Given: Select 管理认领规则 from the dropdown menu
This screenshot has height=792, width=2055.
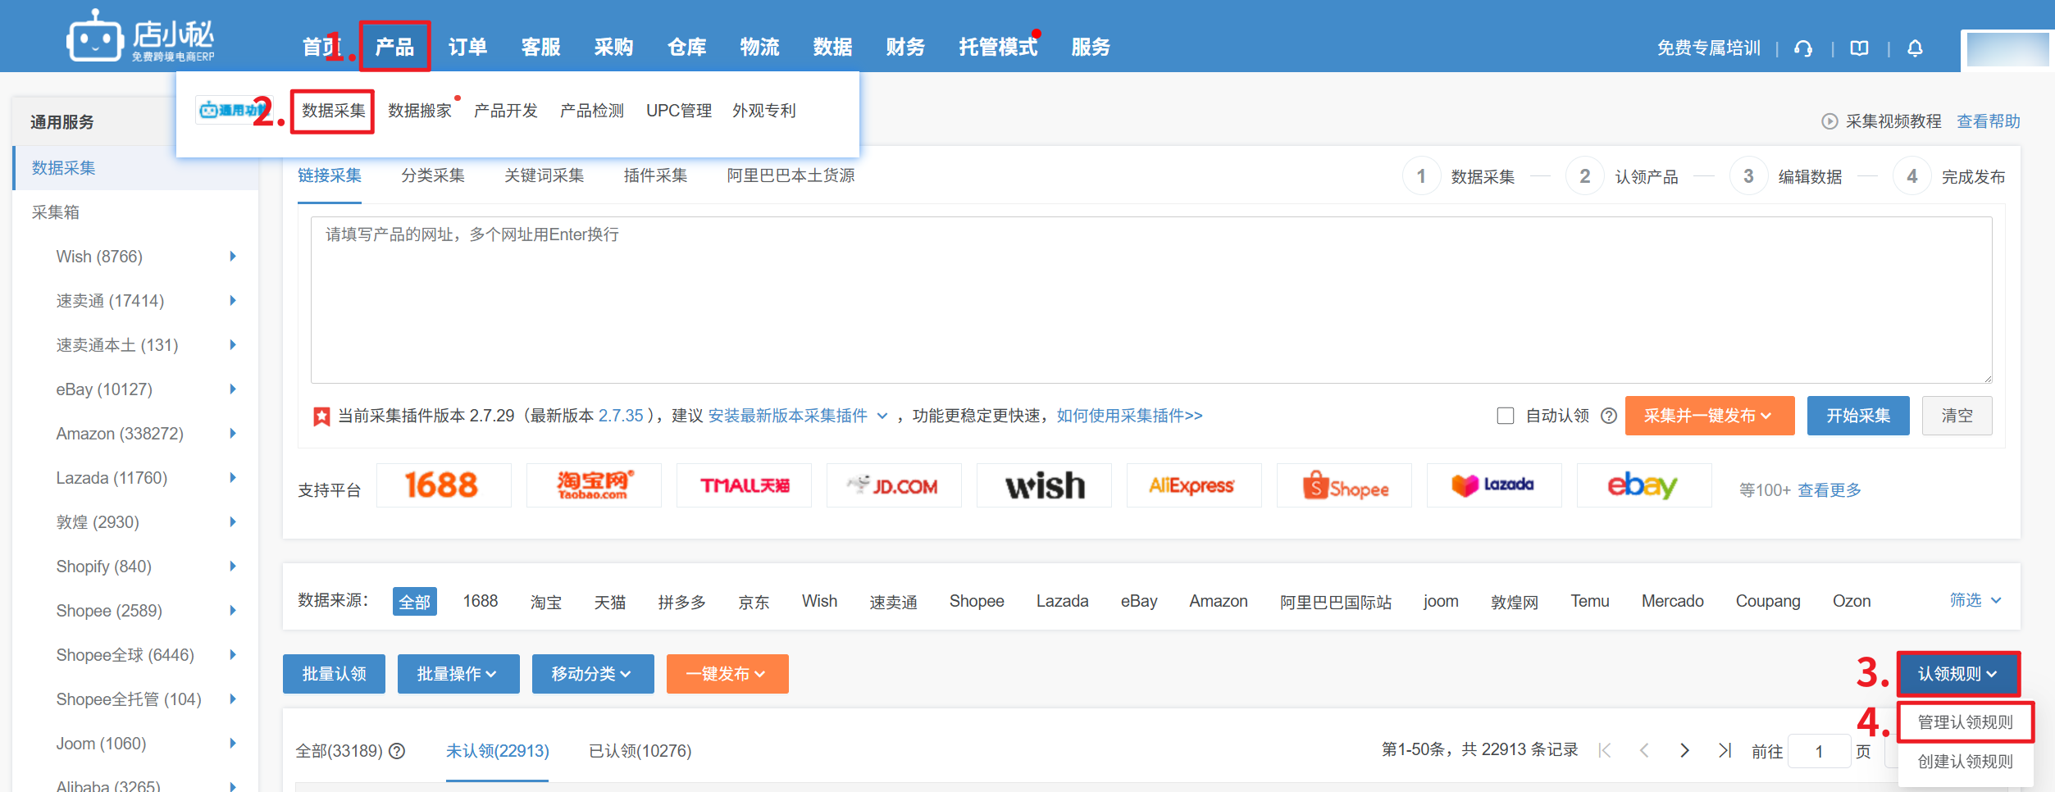Looking at the screenshot, I should click(1965, 722).
